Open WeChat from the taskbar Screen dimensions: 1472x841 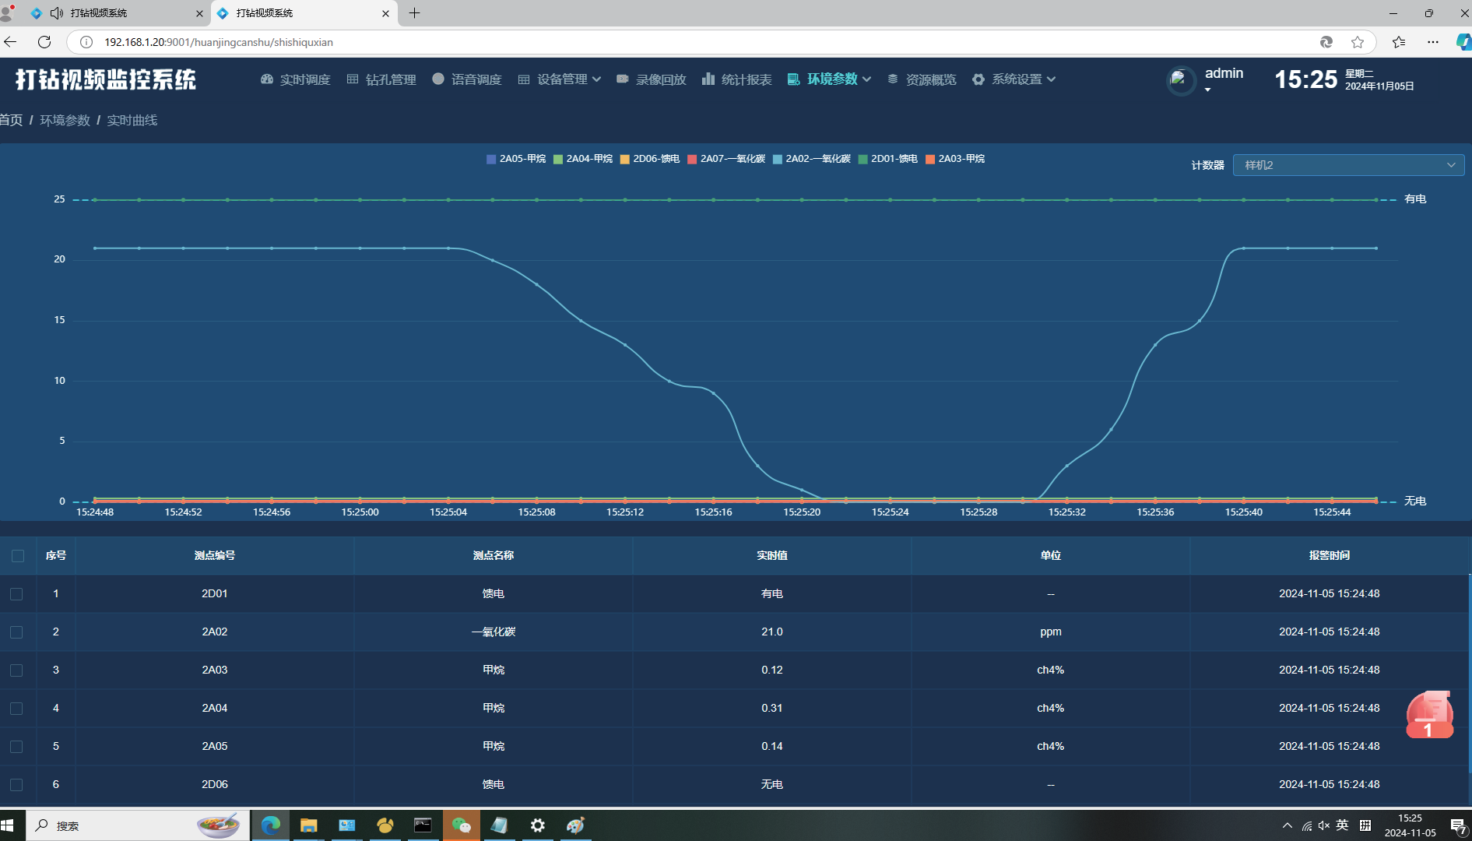tap(461, 825)
